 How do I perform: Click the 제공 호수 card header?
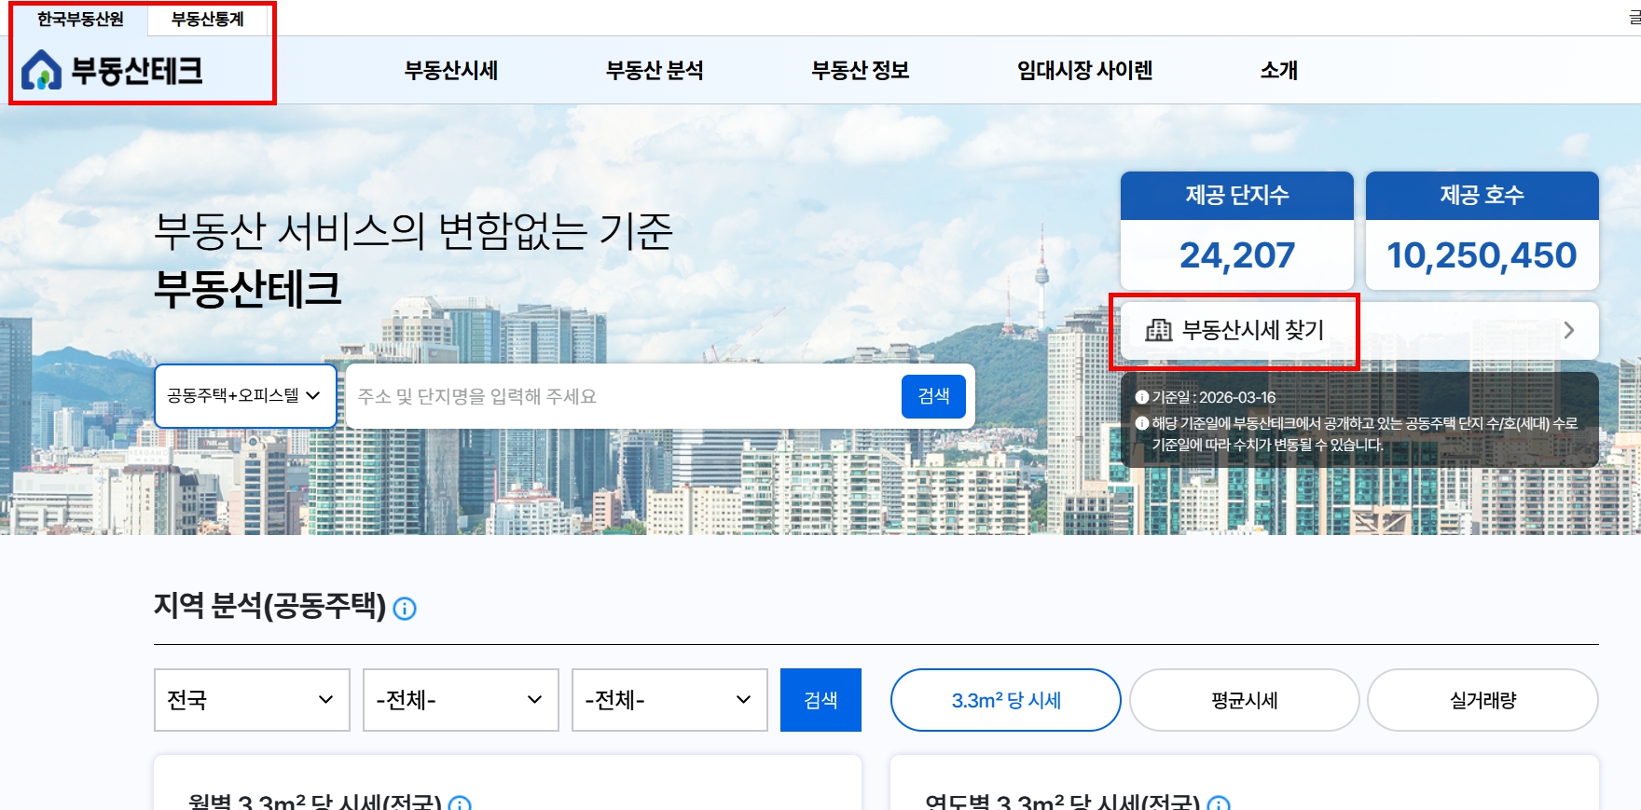point(1482,195)
